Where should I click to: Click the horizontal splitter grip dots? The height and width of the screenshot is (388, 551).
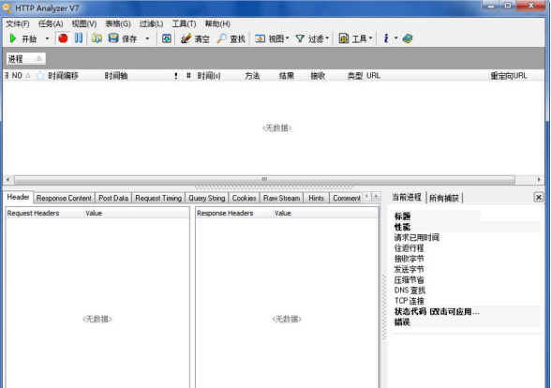click(x=274, y=188)
